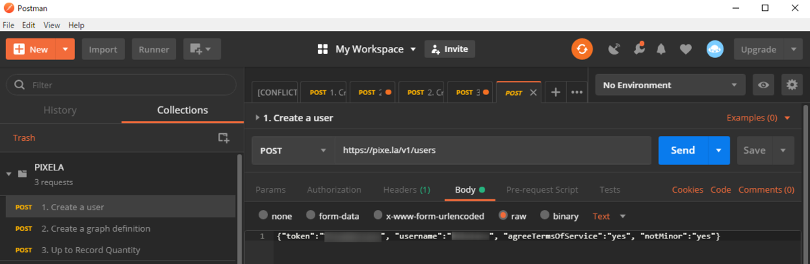
Task: Click the heart icon in header
Action: pos(686,49)
